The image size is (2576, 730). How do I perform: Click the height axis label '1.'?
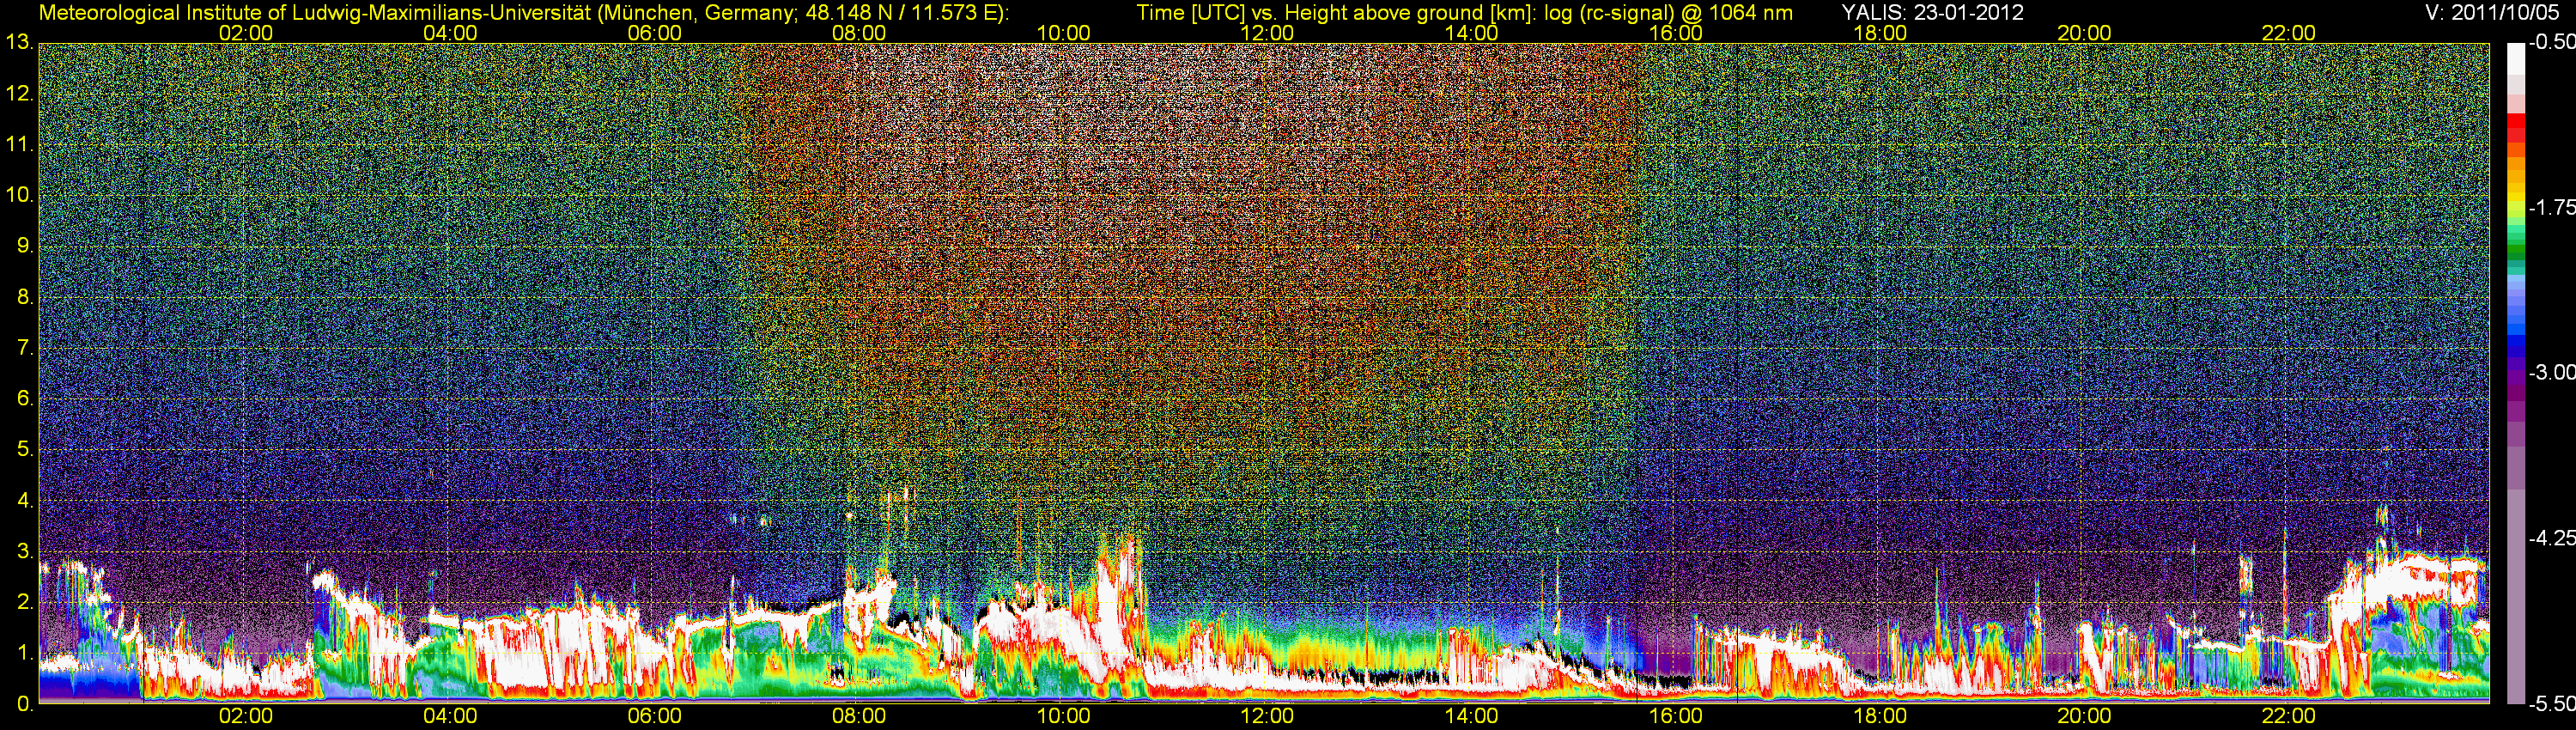(25, 652)
